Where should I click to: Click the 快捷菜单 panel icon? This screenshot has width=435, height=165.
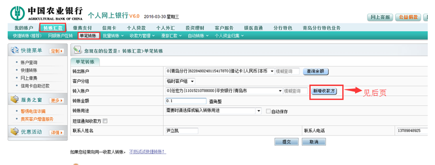15,50
